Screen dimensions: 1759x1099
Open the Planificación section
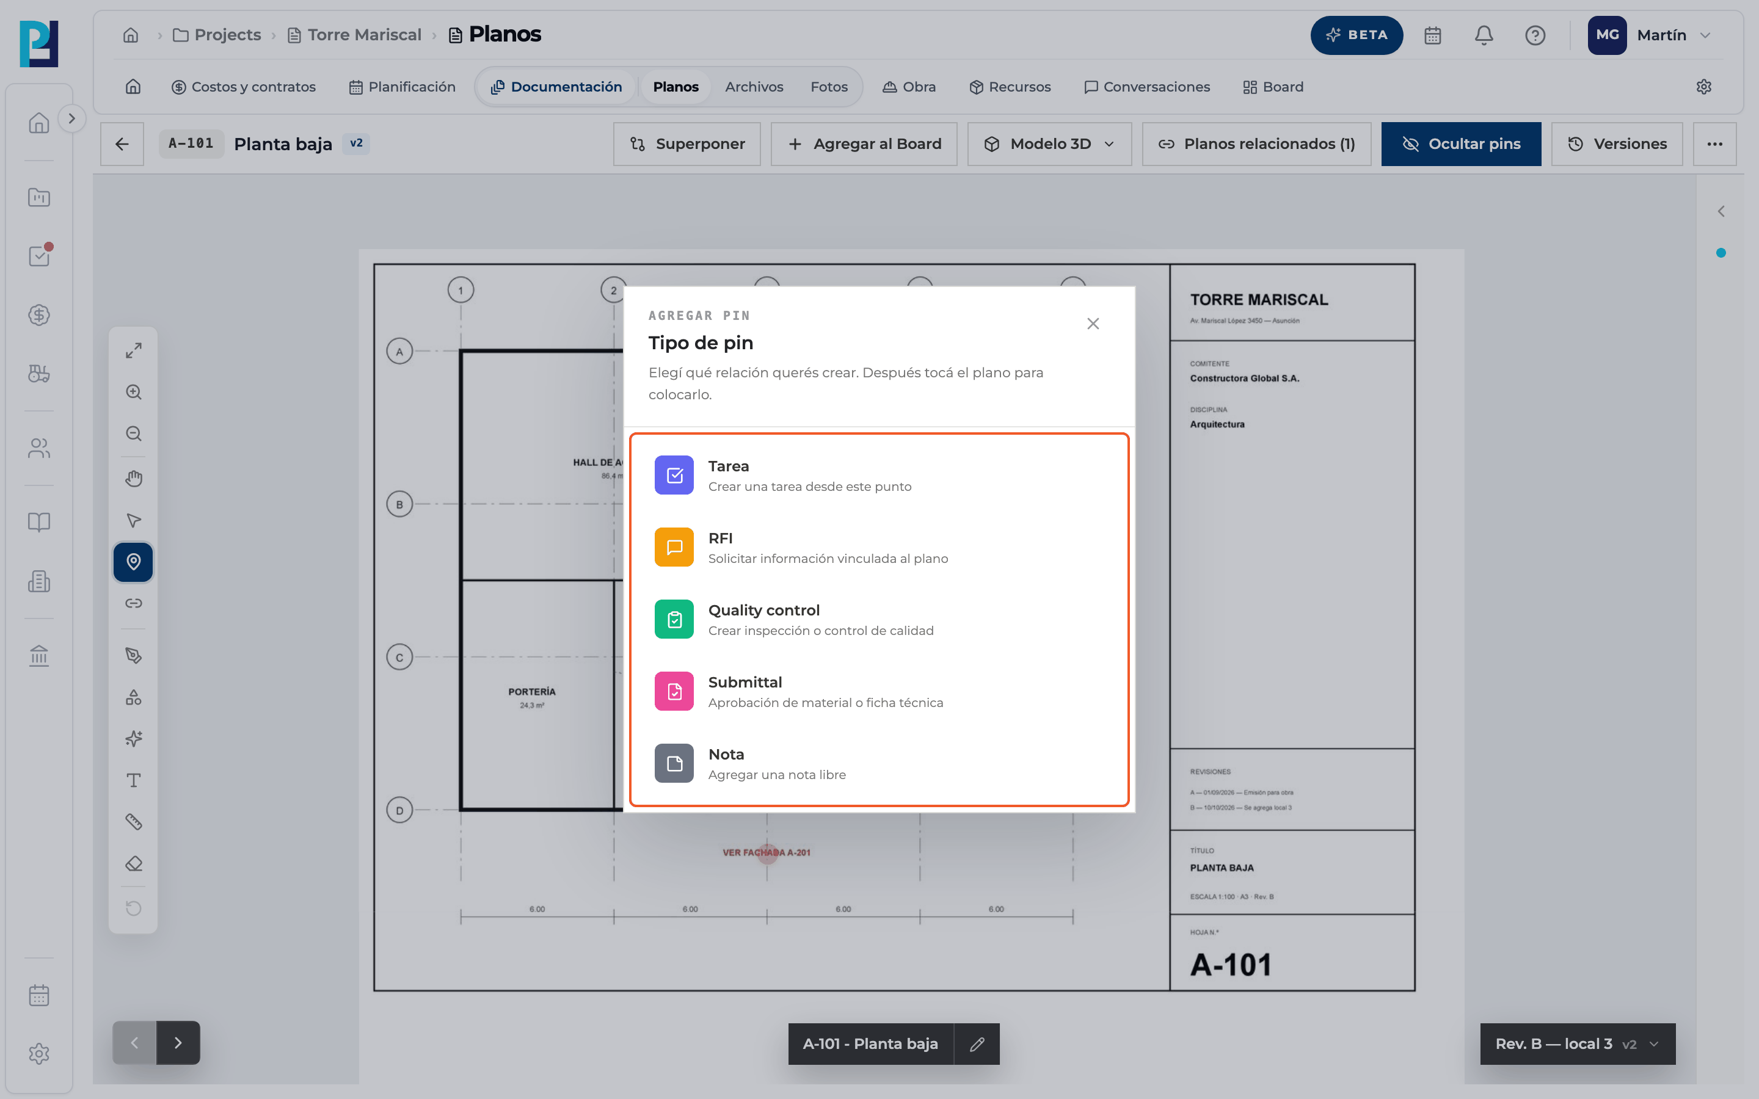point(402,87)
